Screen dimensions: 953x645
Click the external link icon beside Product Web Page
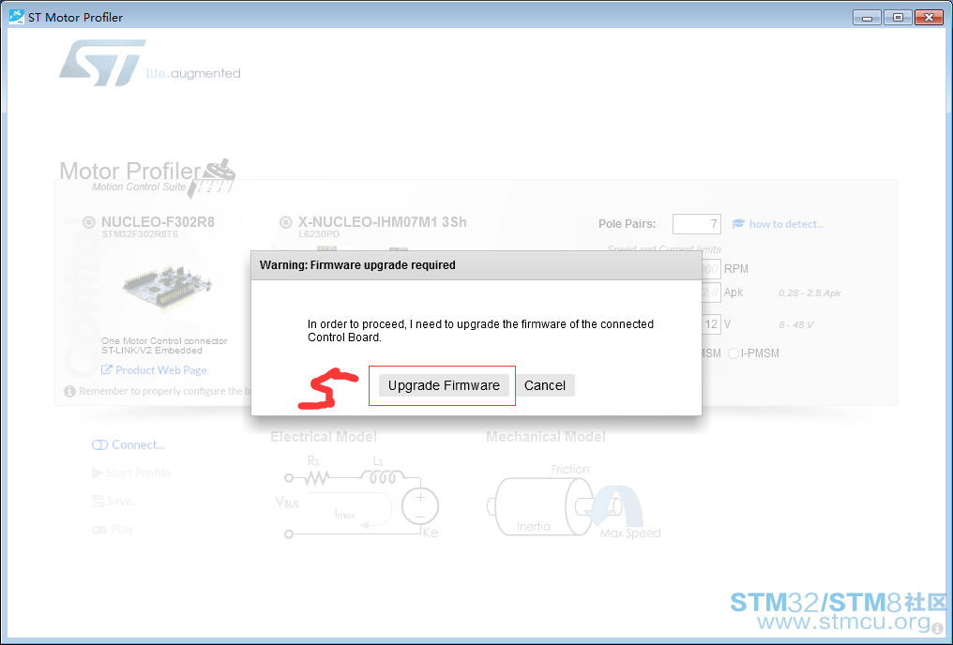(x=106, y=369)
